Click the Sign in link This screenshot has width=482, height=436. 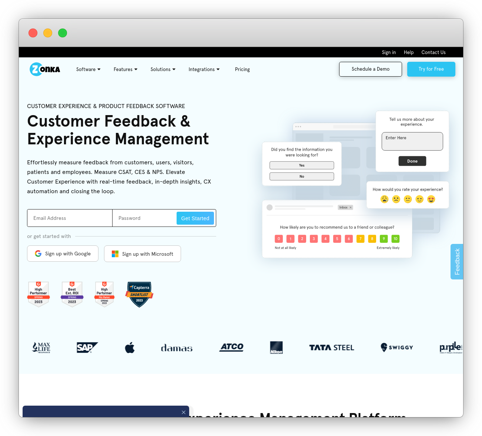click(389, 53)
